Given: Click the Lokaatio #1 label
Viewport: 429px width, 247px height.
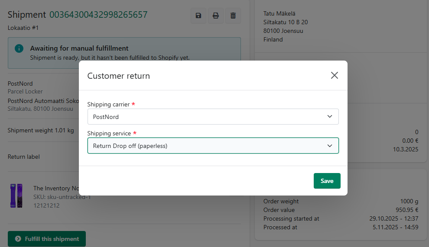Looking at the screenshot, I should [x=23, y=28].
